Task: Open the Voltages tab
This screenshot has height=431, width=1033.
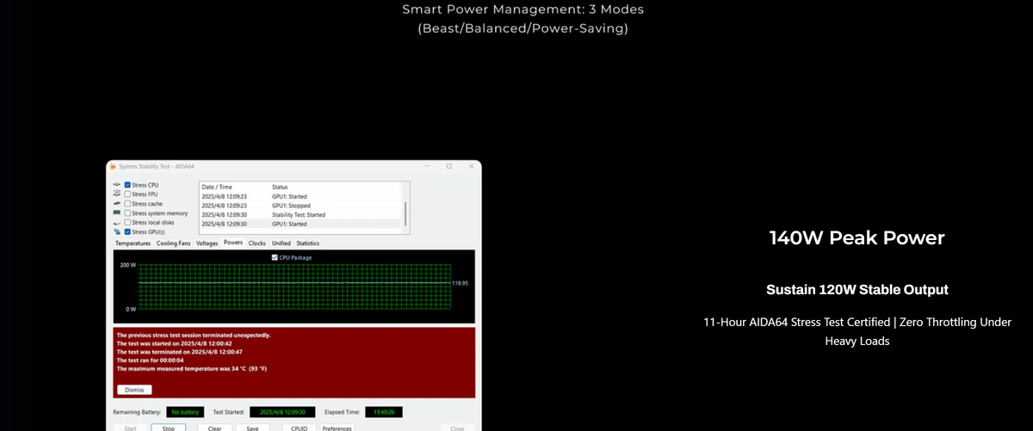Action: (x=207, y=243)
